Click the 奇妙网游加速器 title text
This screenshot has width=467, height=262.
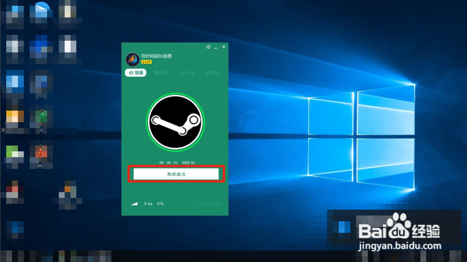coord(156,56)
